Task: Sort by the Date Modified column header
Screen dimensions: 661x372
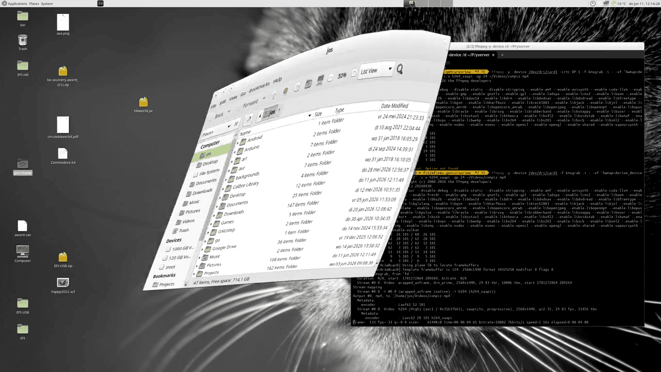Action: point(395,106)
